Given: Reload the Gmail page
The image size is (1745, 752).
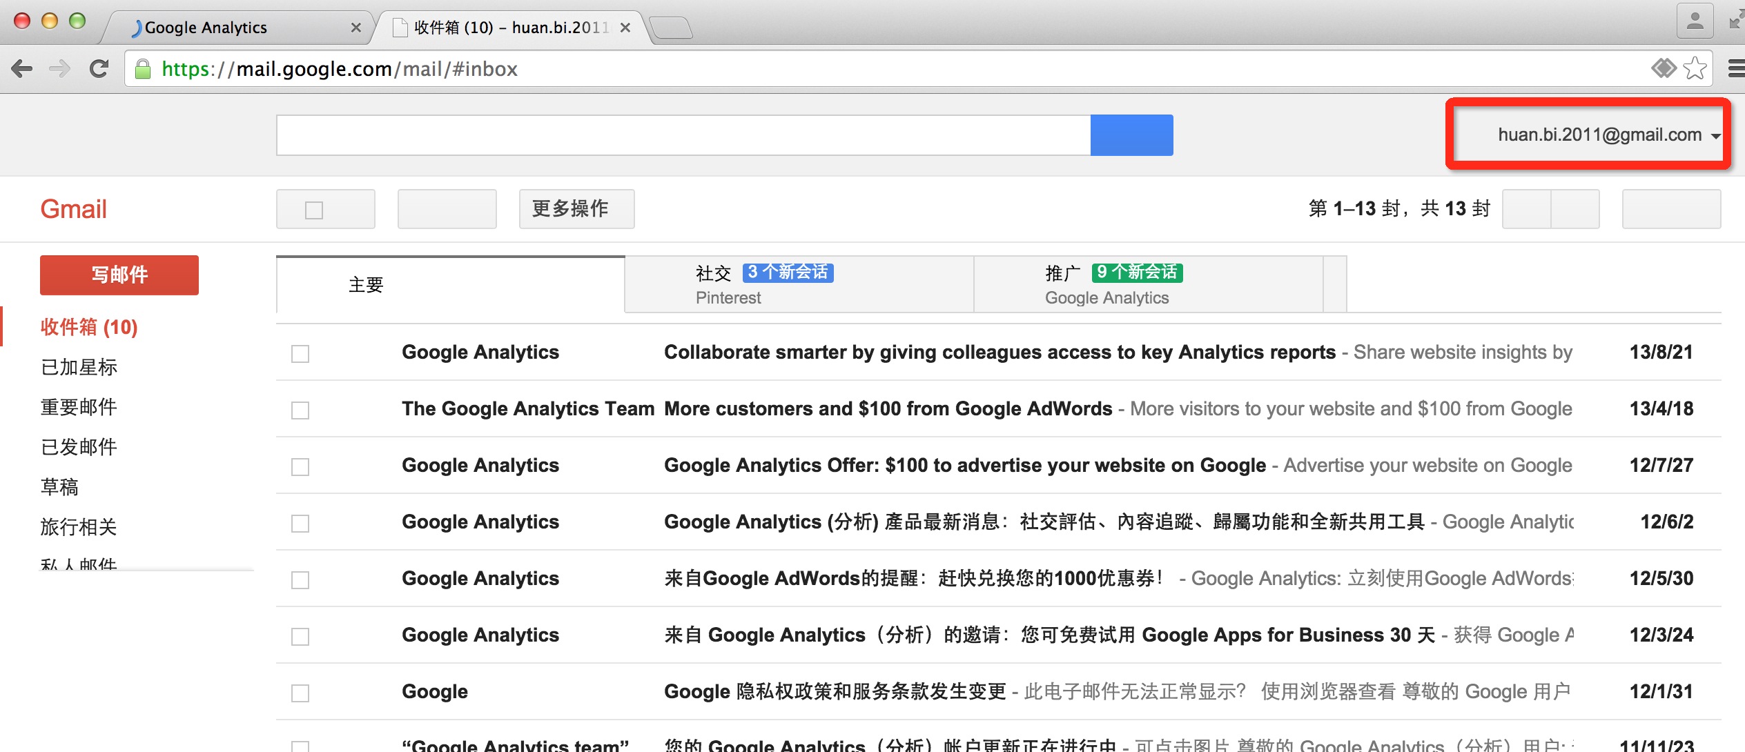Looking at the screenshot, I should [99, 69].
